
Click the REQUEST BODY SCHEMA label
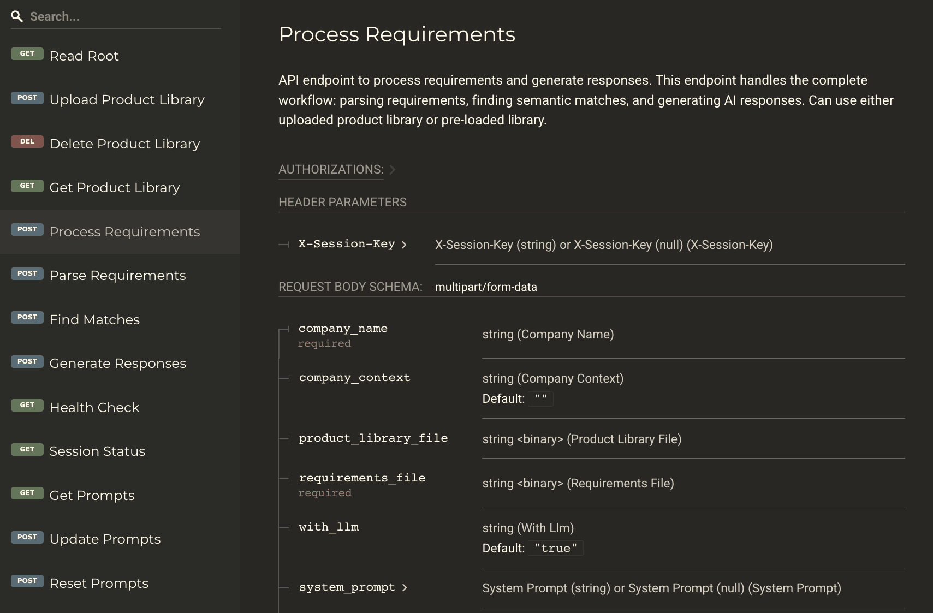pos(350,287)
